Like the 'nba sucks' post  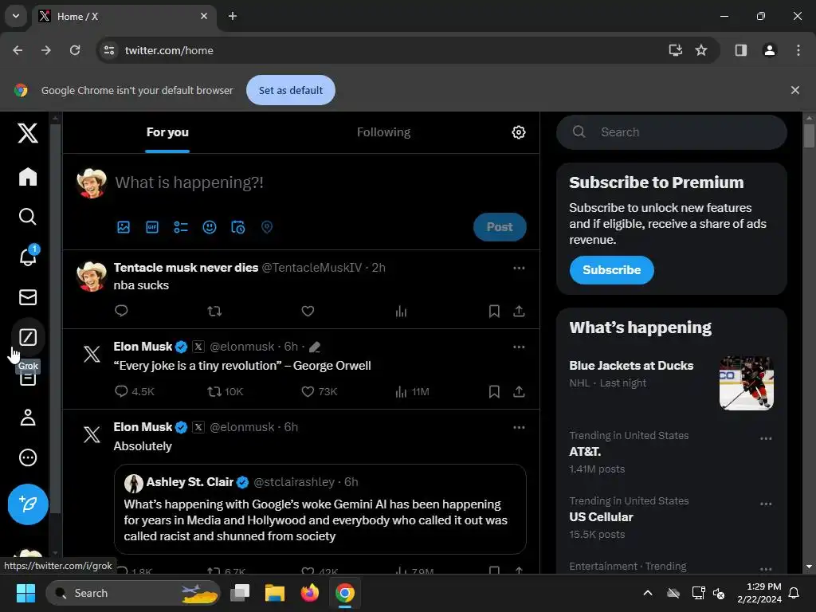[308, 312]
